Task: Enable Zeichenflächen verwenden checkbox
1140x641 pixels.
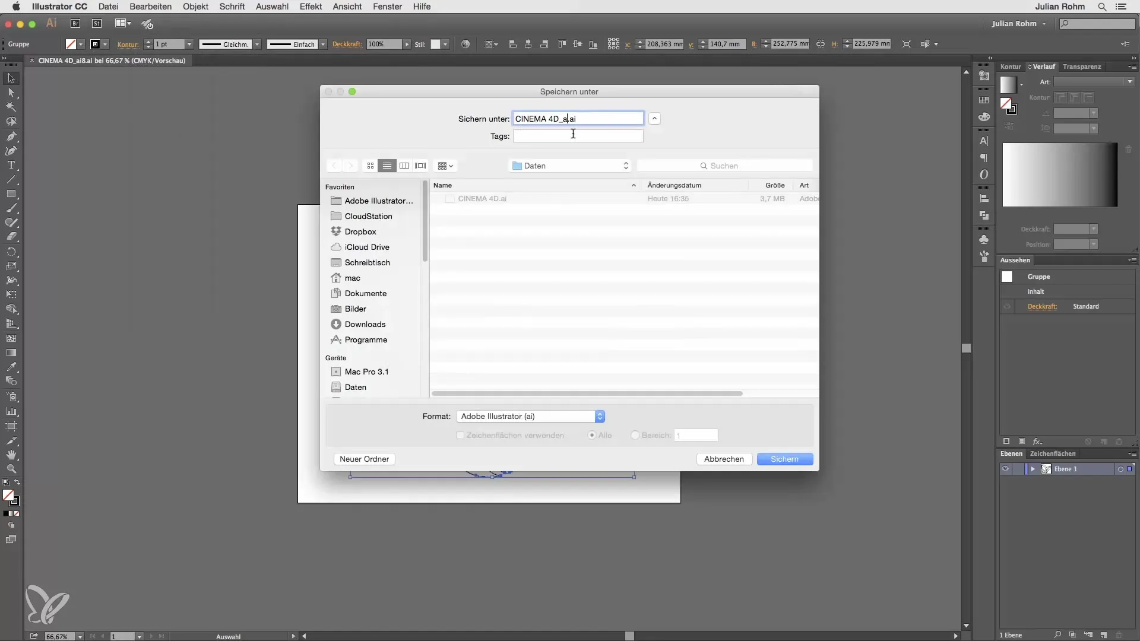Action: tap(460, 435)
